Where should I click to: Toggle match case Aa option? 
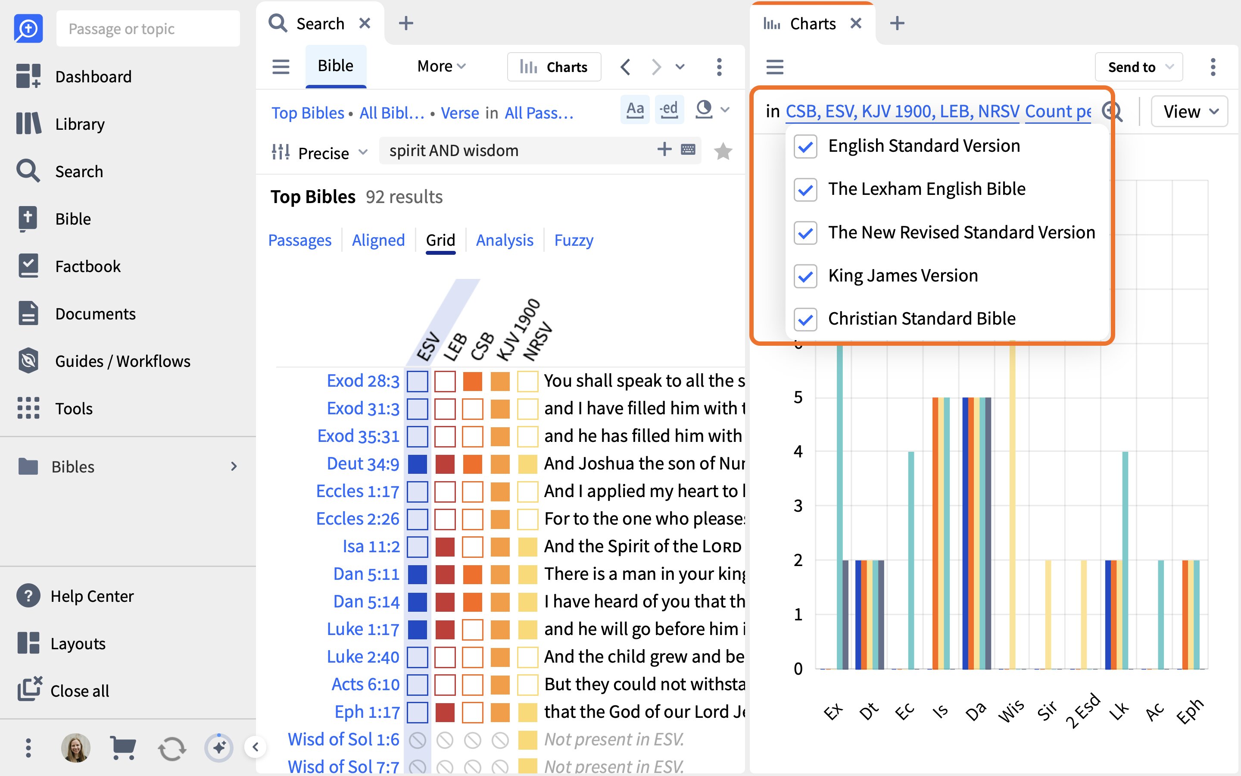tap(635, 110)
